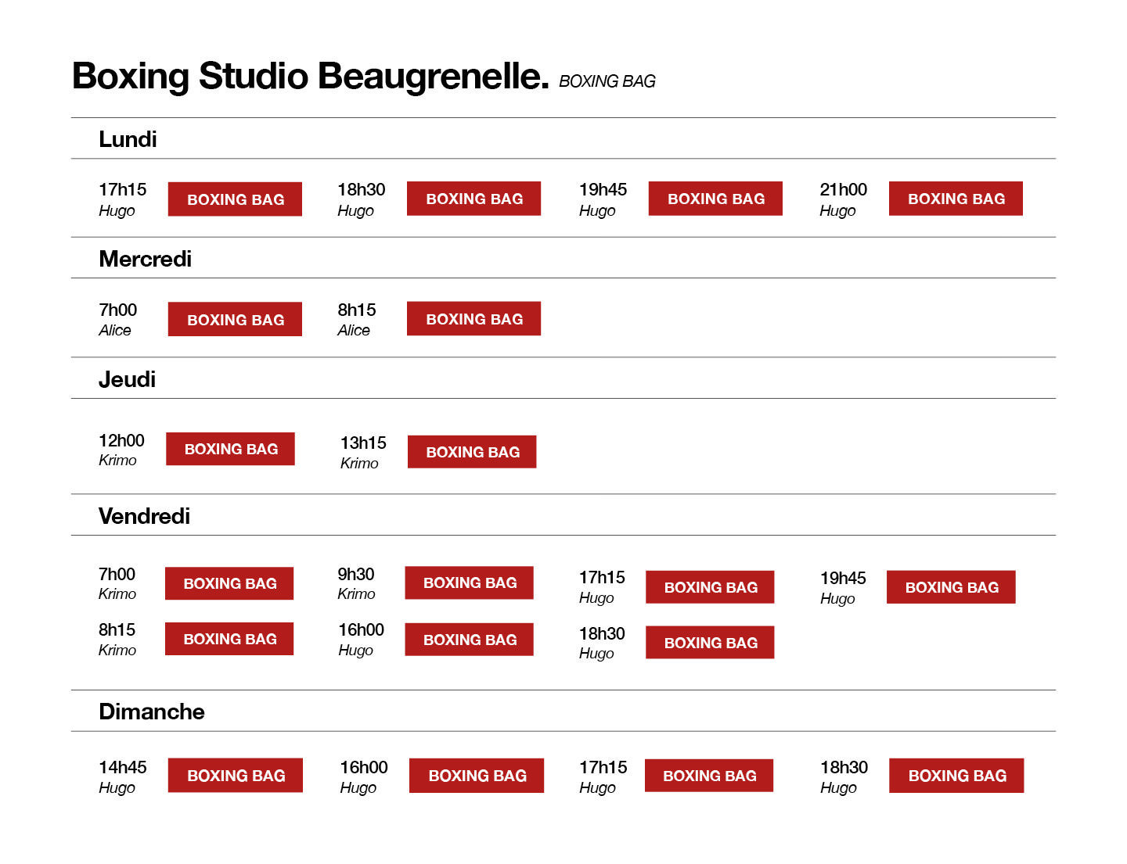Book Dimanche 17h15 Boxing Bag class
This screenshot has height=864, width=1127.
click(709, 776)
